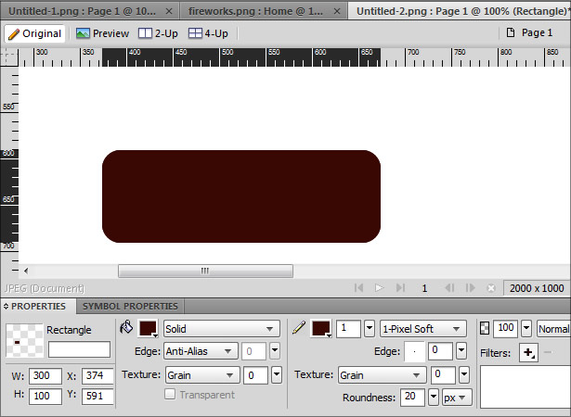This screenshot has width=571, height=417.
Task: Open the Solid fill category dropdown
Action: [222, 329]
